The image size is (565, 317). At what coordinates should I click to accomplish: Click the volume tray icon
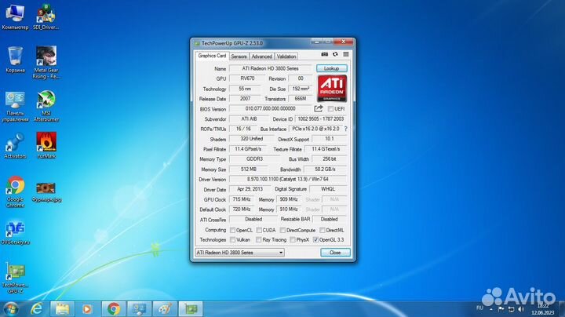[x=521, y=309]
